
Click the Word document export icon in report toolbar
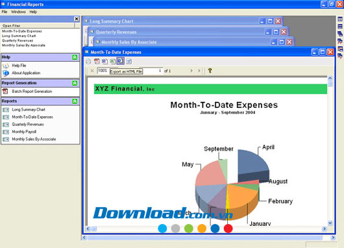point(104,62)
